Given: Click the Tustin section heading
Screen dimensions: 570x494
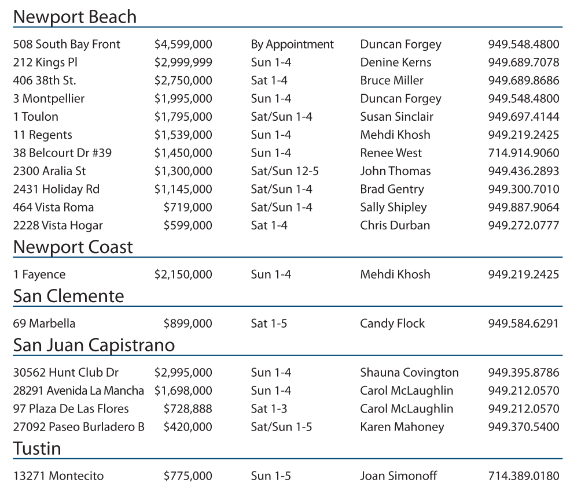Looking at the screenshot, I should [x=37, y=448].
